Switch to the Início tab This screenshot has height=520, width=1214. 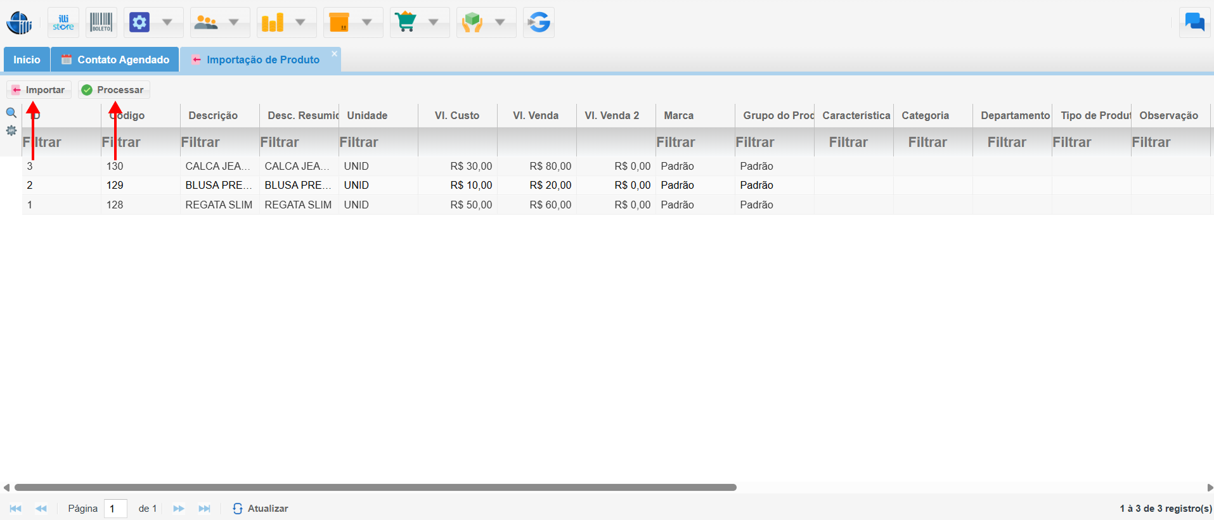pos(27,60)
